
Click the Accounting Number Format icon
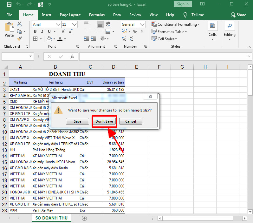pyautogui.click(x=124, y=31)
